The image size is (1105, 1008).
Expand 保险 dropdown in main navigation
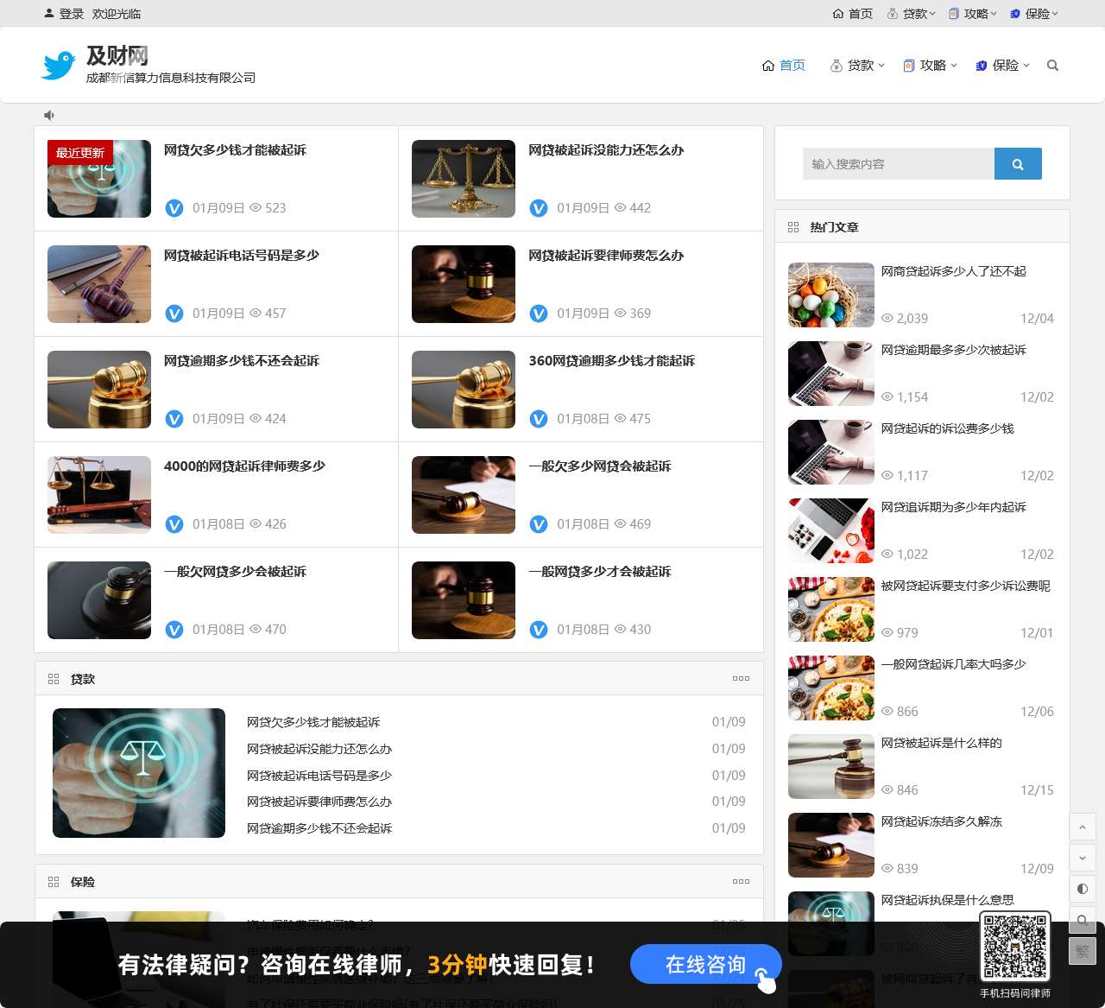coord(1002,66)
